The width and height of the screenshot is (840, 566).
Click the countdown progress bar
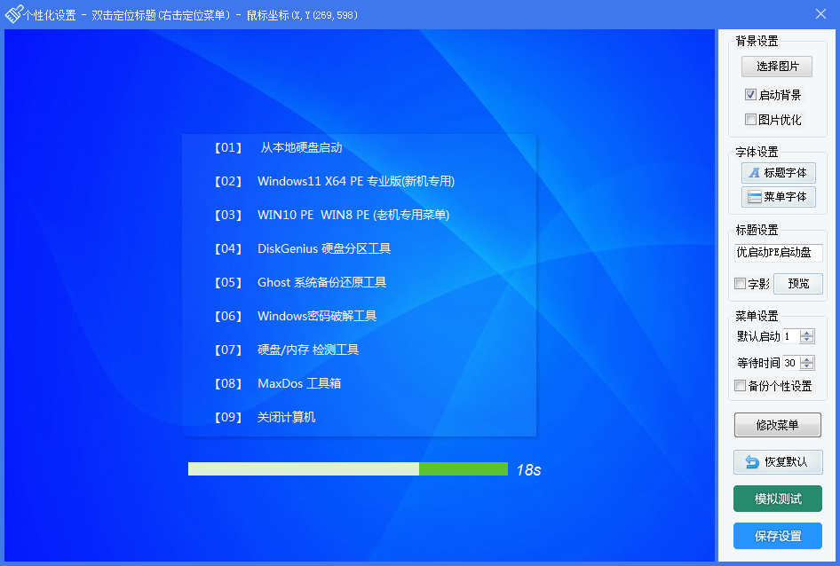(348, 469)
